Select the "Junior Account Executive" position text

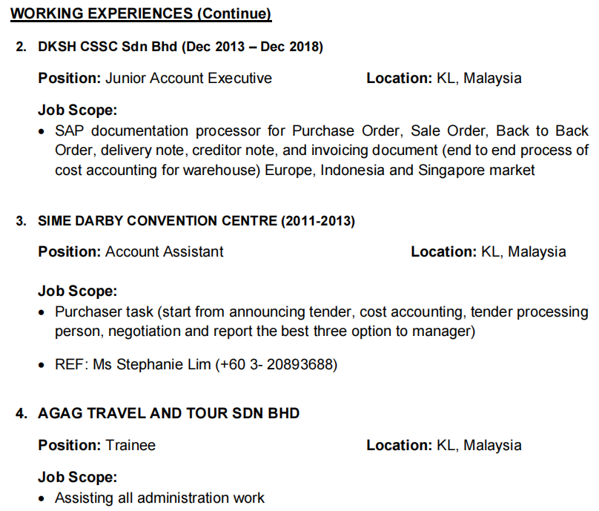(188, 78)
